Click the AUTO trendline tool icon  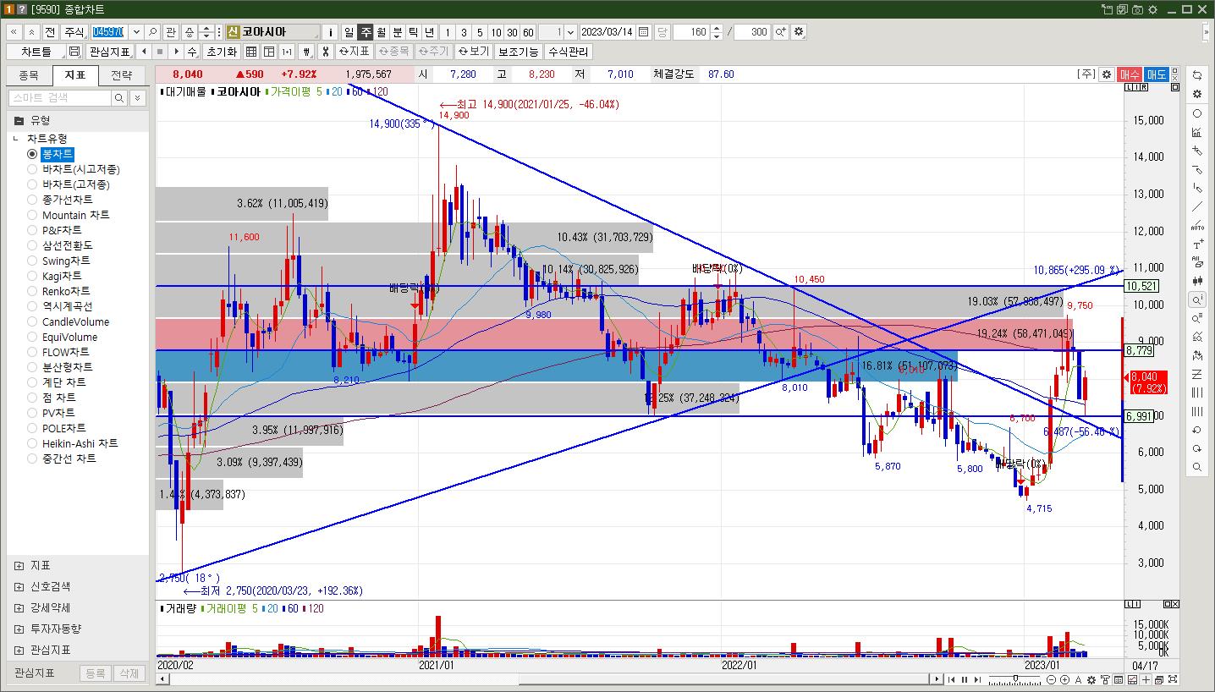pyautogui.click(x=1196, y=226)
